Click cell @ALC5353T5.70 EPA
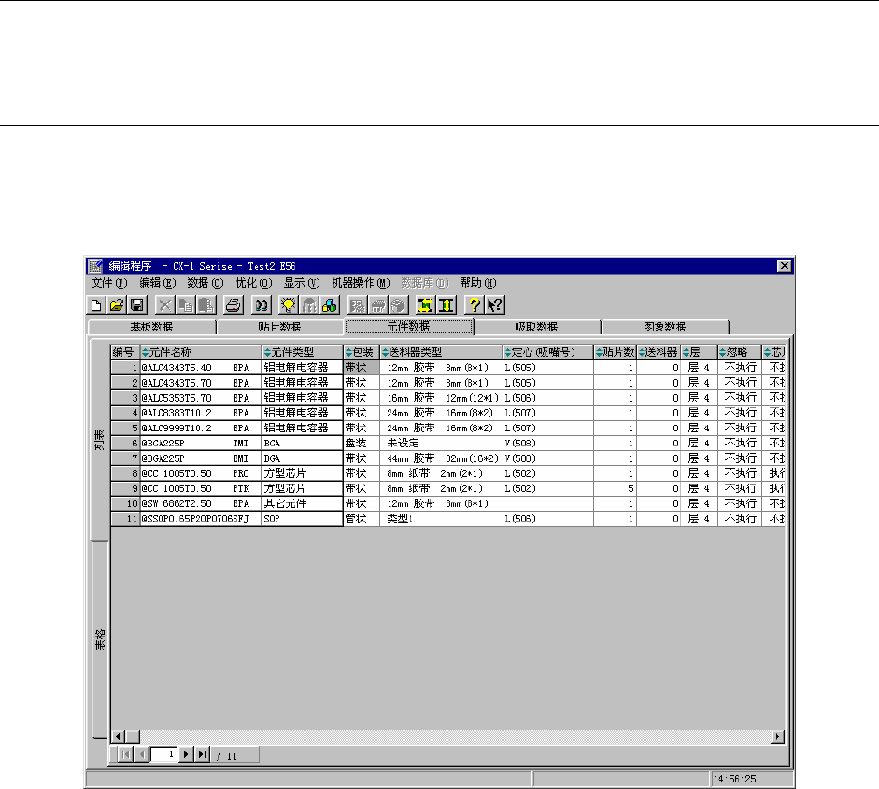Viewport: 879px width, 789px height. 201,398
